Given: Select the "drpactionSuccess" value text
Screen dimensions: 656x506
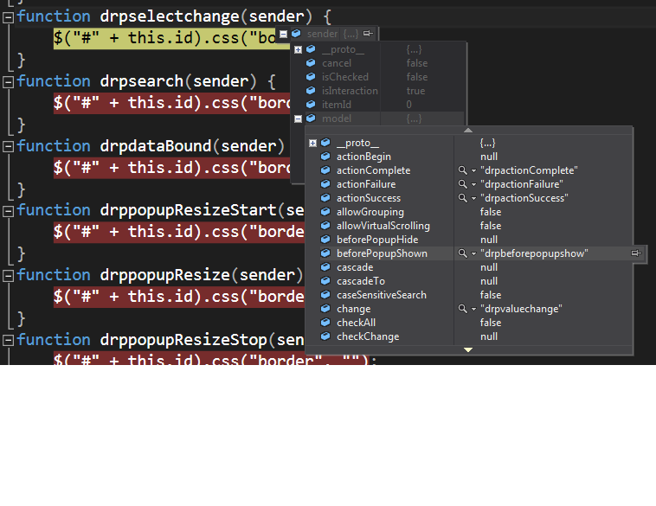Looking at the screenshot, I should pos(524,198).
